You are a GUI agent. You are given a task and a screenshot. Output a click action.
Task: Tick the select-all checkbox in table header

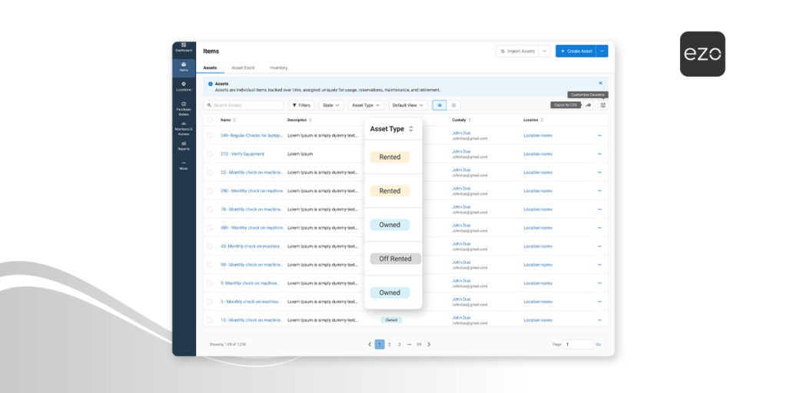210,121
